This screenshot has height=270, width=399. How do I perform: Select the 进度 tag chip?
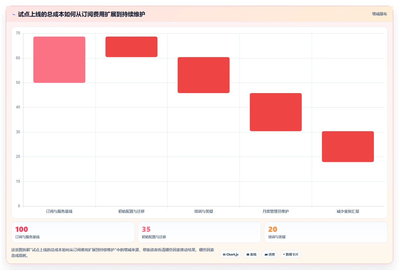(x=270, y=254)
